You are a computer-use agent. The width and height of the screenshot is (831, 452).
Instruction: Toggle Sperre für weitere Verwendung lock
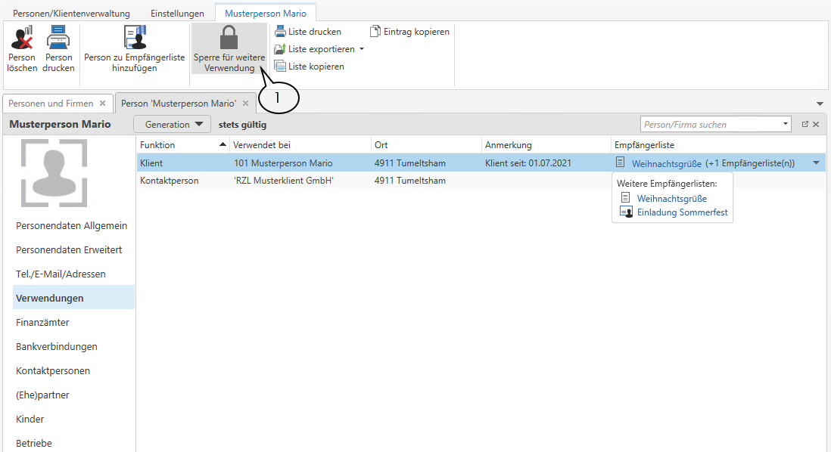[229, 37]
